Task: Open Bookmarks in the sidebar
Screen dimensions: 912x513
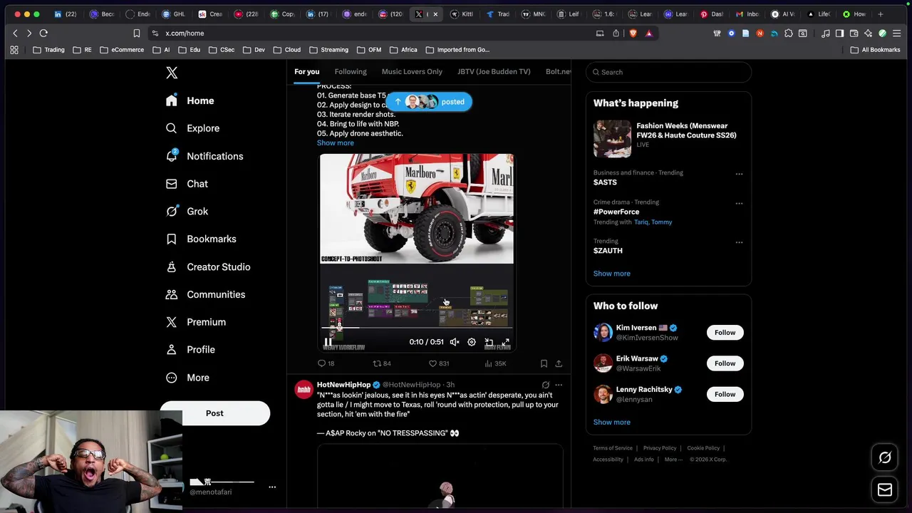Action: 201,239
